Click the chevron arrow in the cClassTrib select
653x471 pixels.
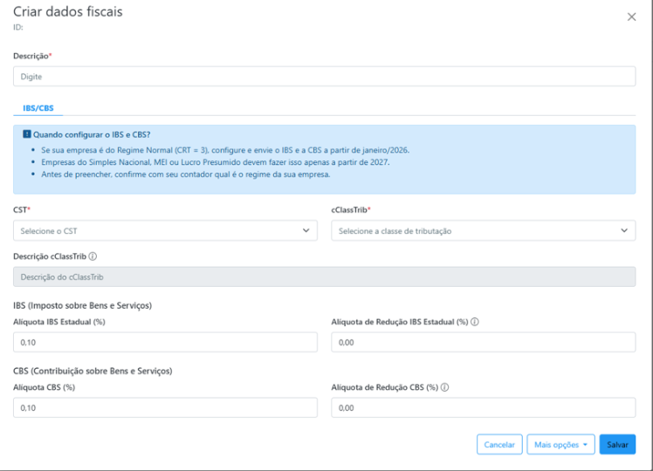[623, 231]
